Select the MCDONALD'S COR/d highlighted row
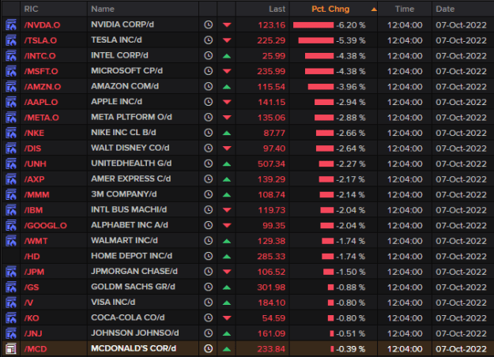 click(248, 349)
